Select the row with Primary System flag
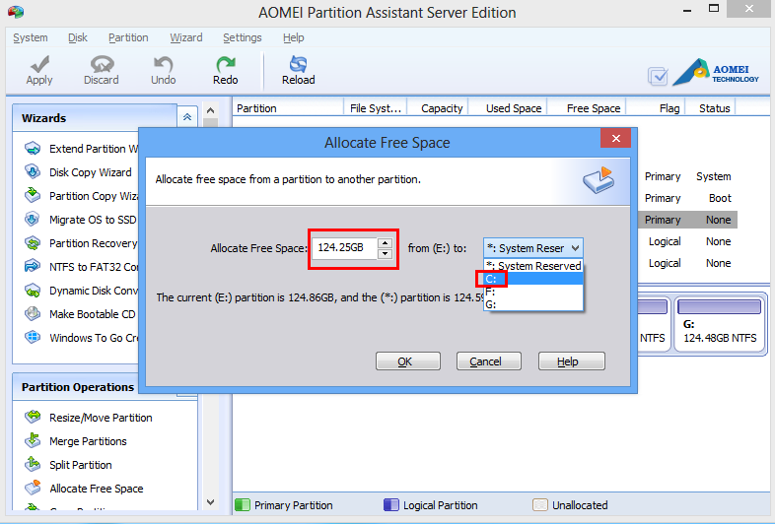Image resolution: width=775 pixels, height=524 pixels. tap(687, 176)
